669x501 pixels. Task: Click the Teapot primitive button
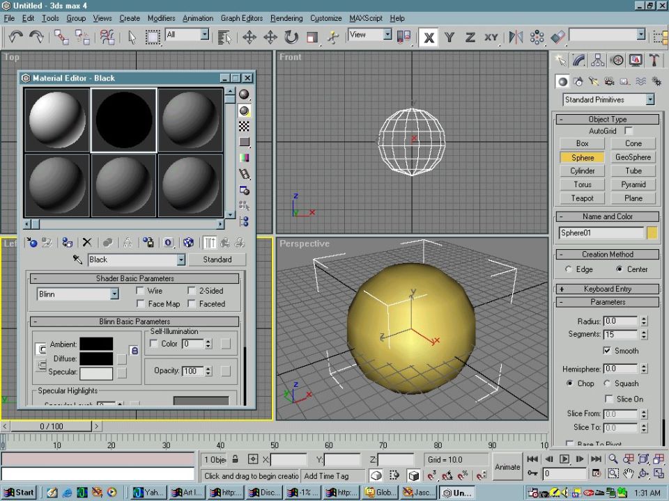tap(582, 198)
